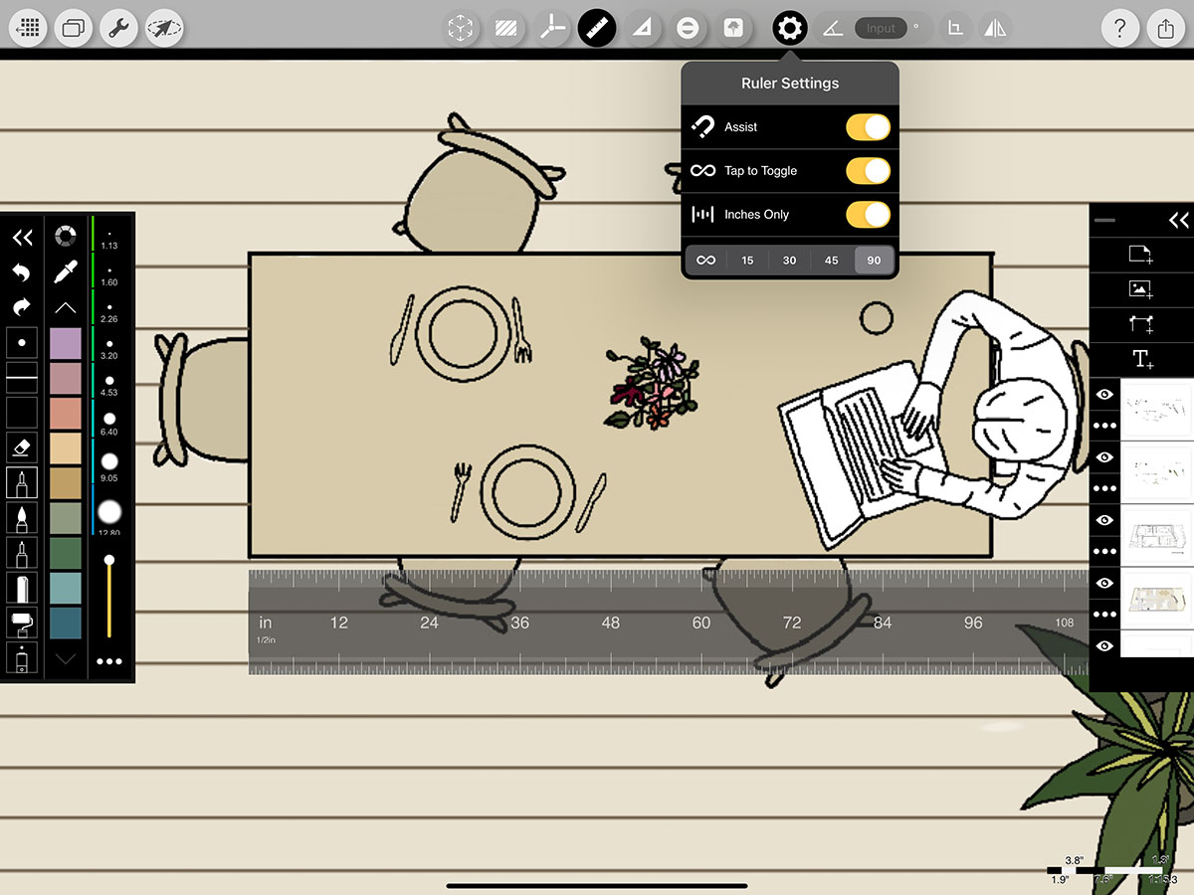Click the share export icon
Image resolution: width=1194 pixels, height=895 pixels.
[1166, 28]
